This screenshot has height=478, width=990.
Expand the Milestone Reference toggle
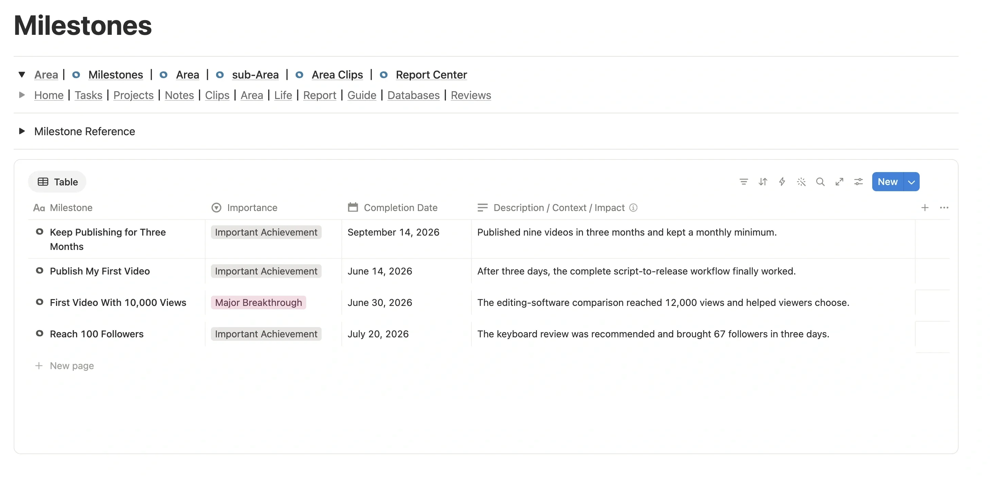22,131
